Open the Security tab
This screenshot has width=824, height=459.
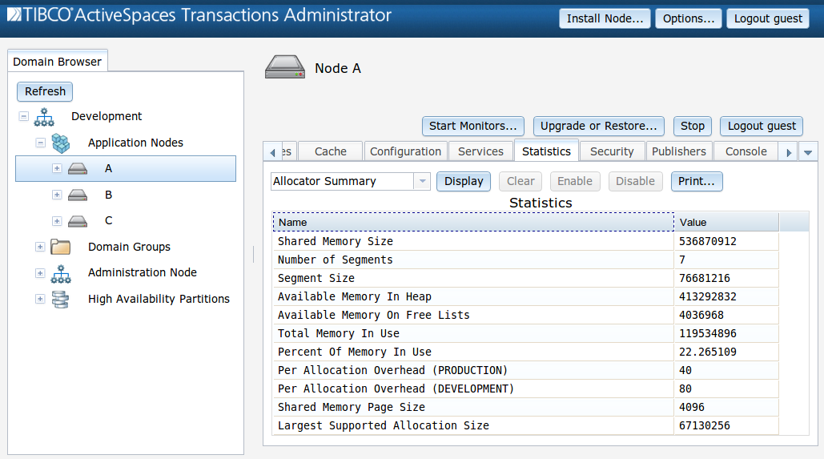(x=612, y=151)
